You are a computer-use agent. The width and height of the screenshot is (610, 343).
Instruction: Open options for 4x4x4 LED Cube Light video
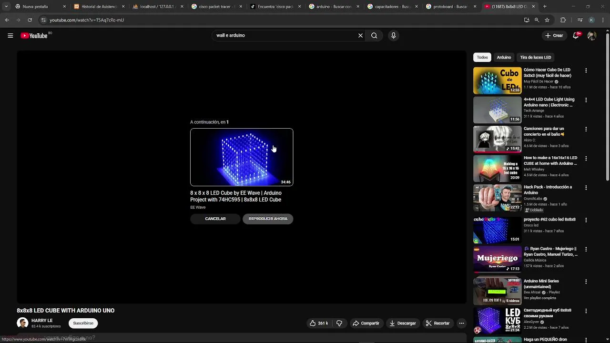(586, 100)
